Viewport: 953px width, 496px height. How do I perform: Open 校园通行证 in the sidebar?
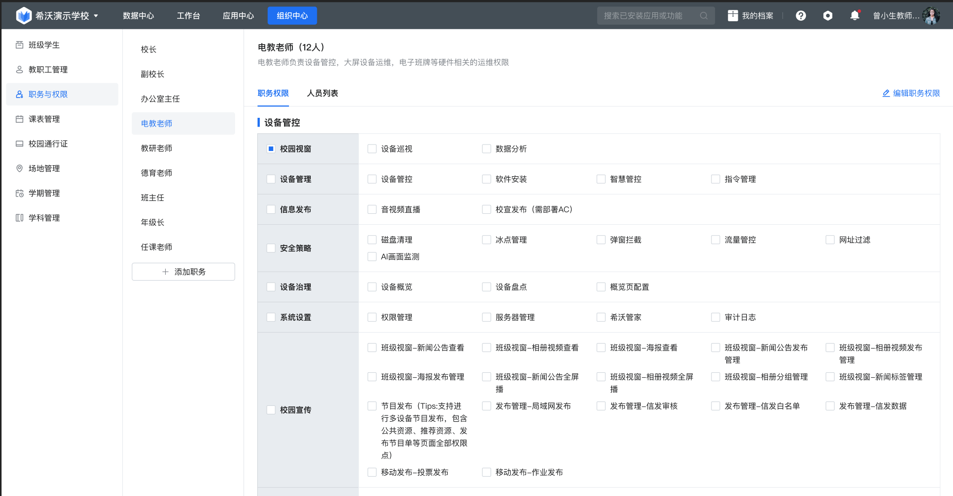pyautogui.click(x=48, y=144)
